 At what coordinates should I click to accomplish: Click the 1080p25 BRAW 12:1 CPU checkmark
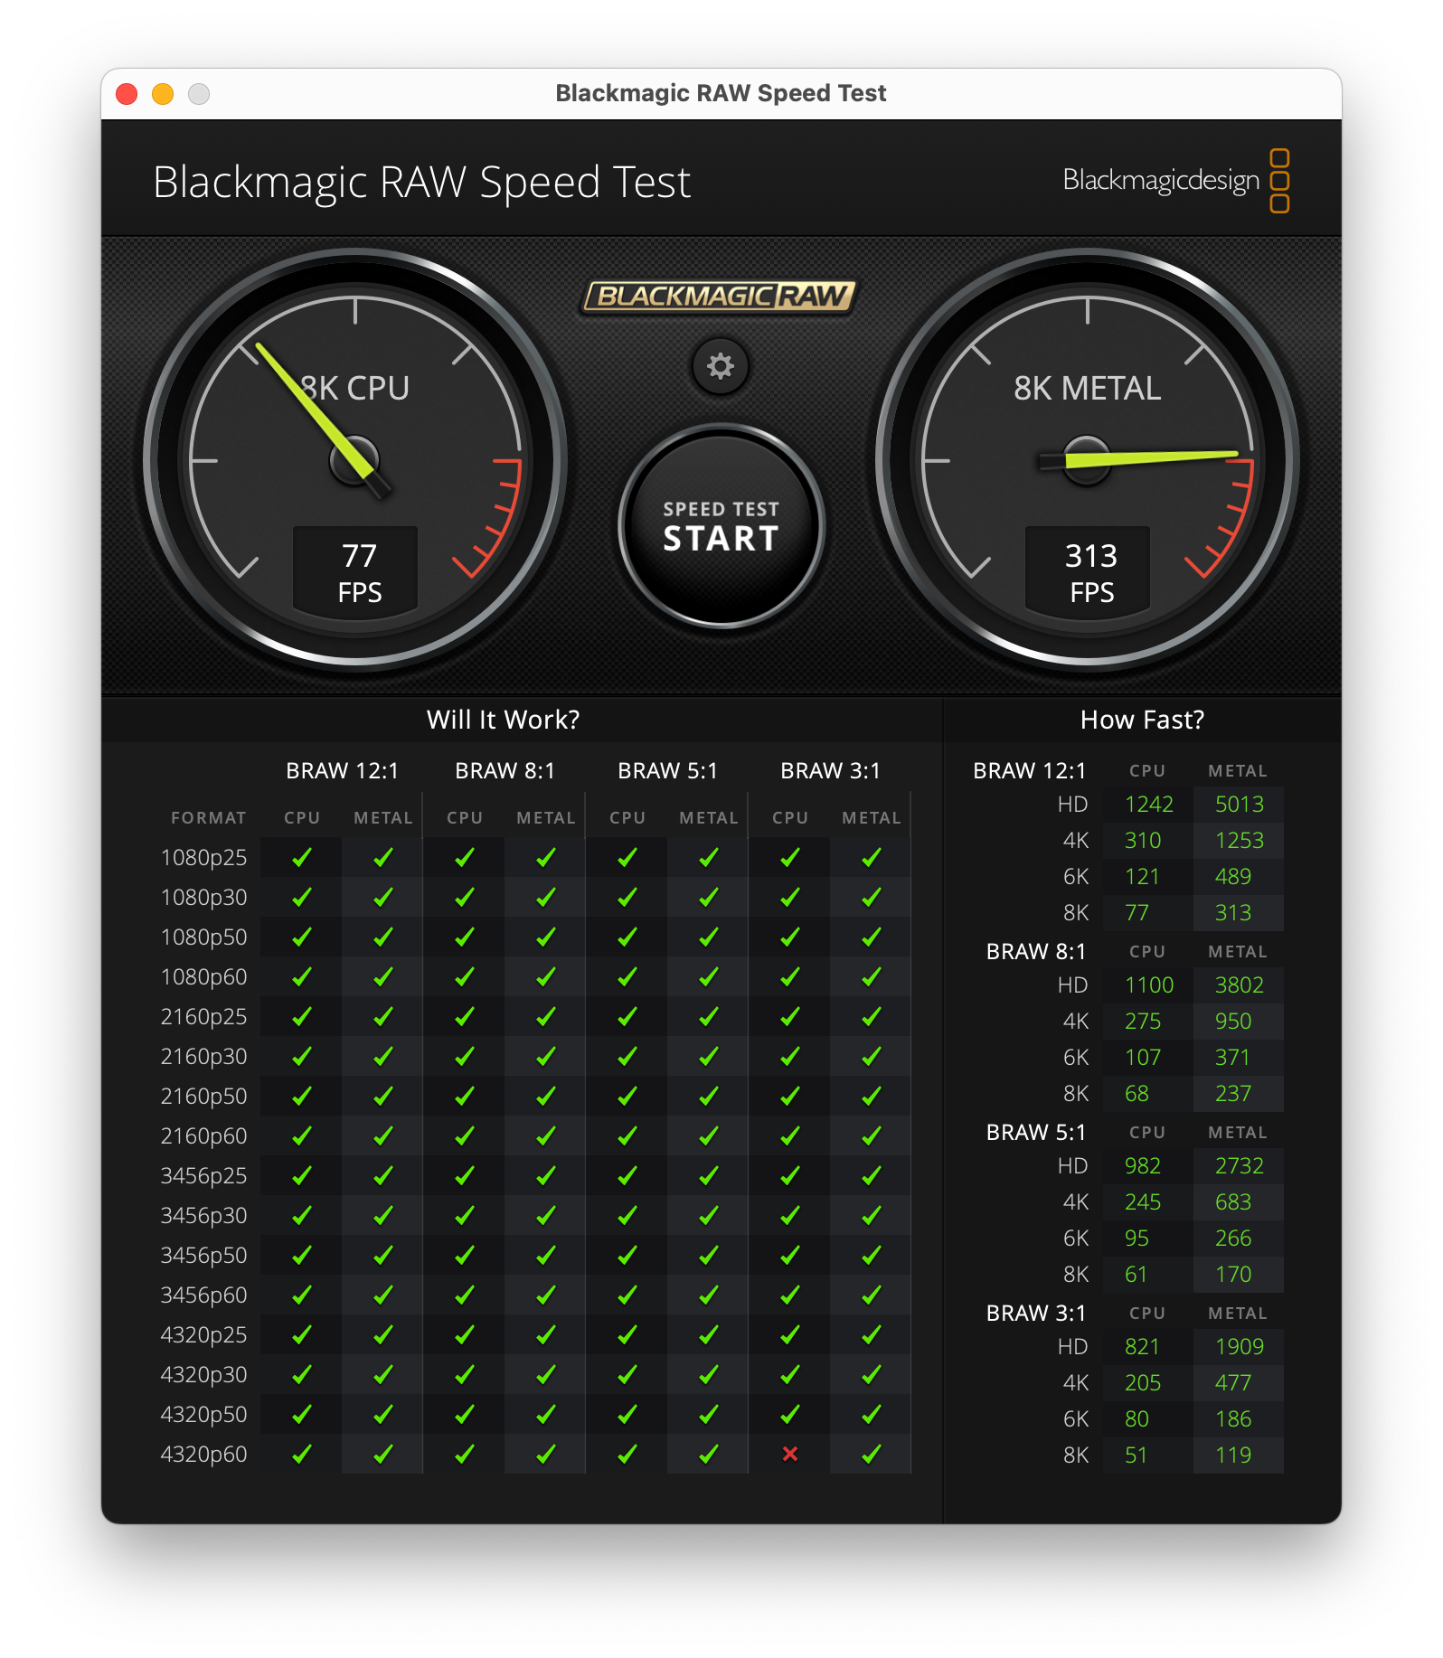pos(302,857)
